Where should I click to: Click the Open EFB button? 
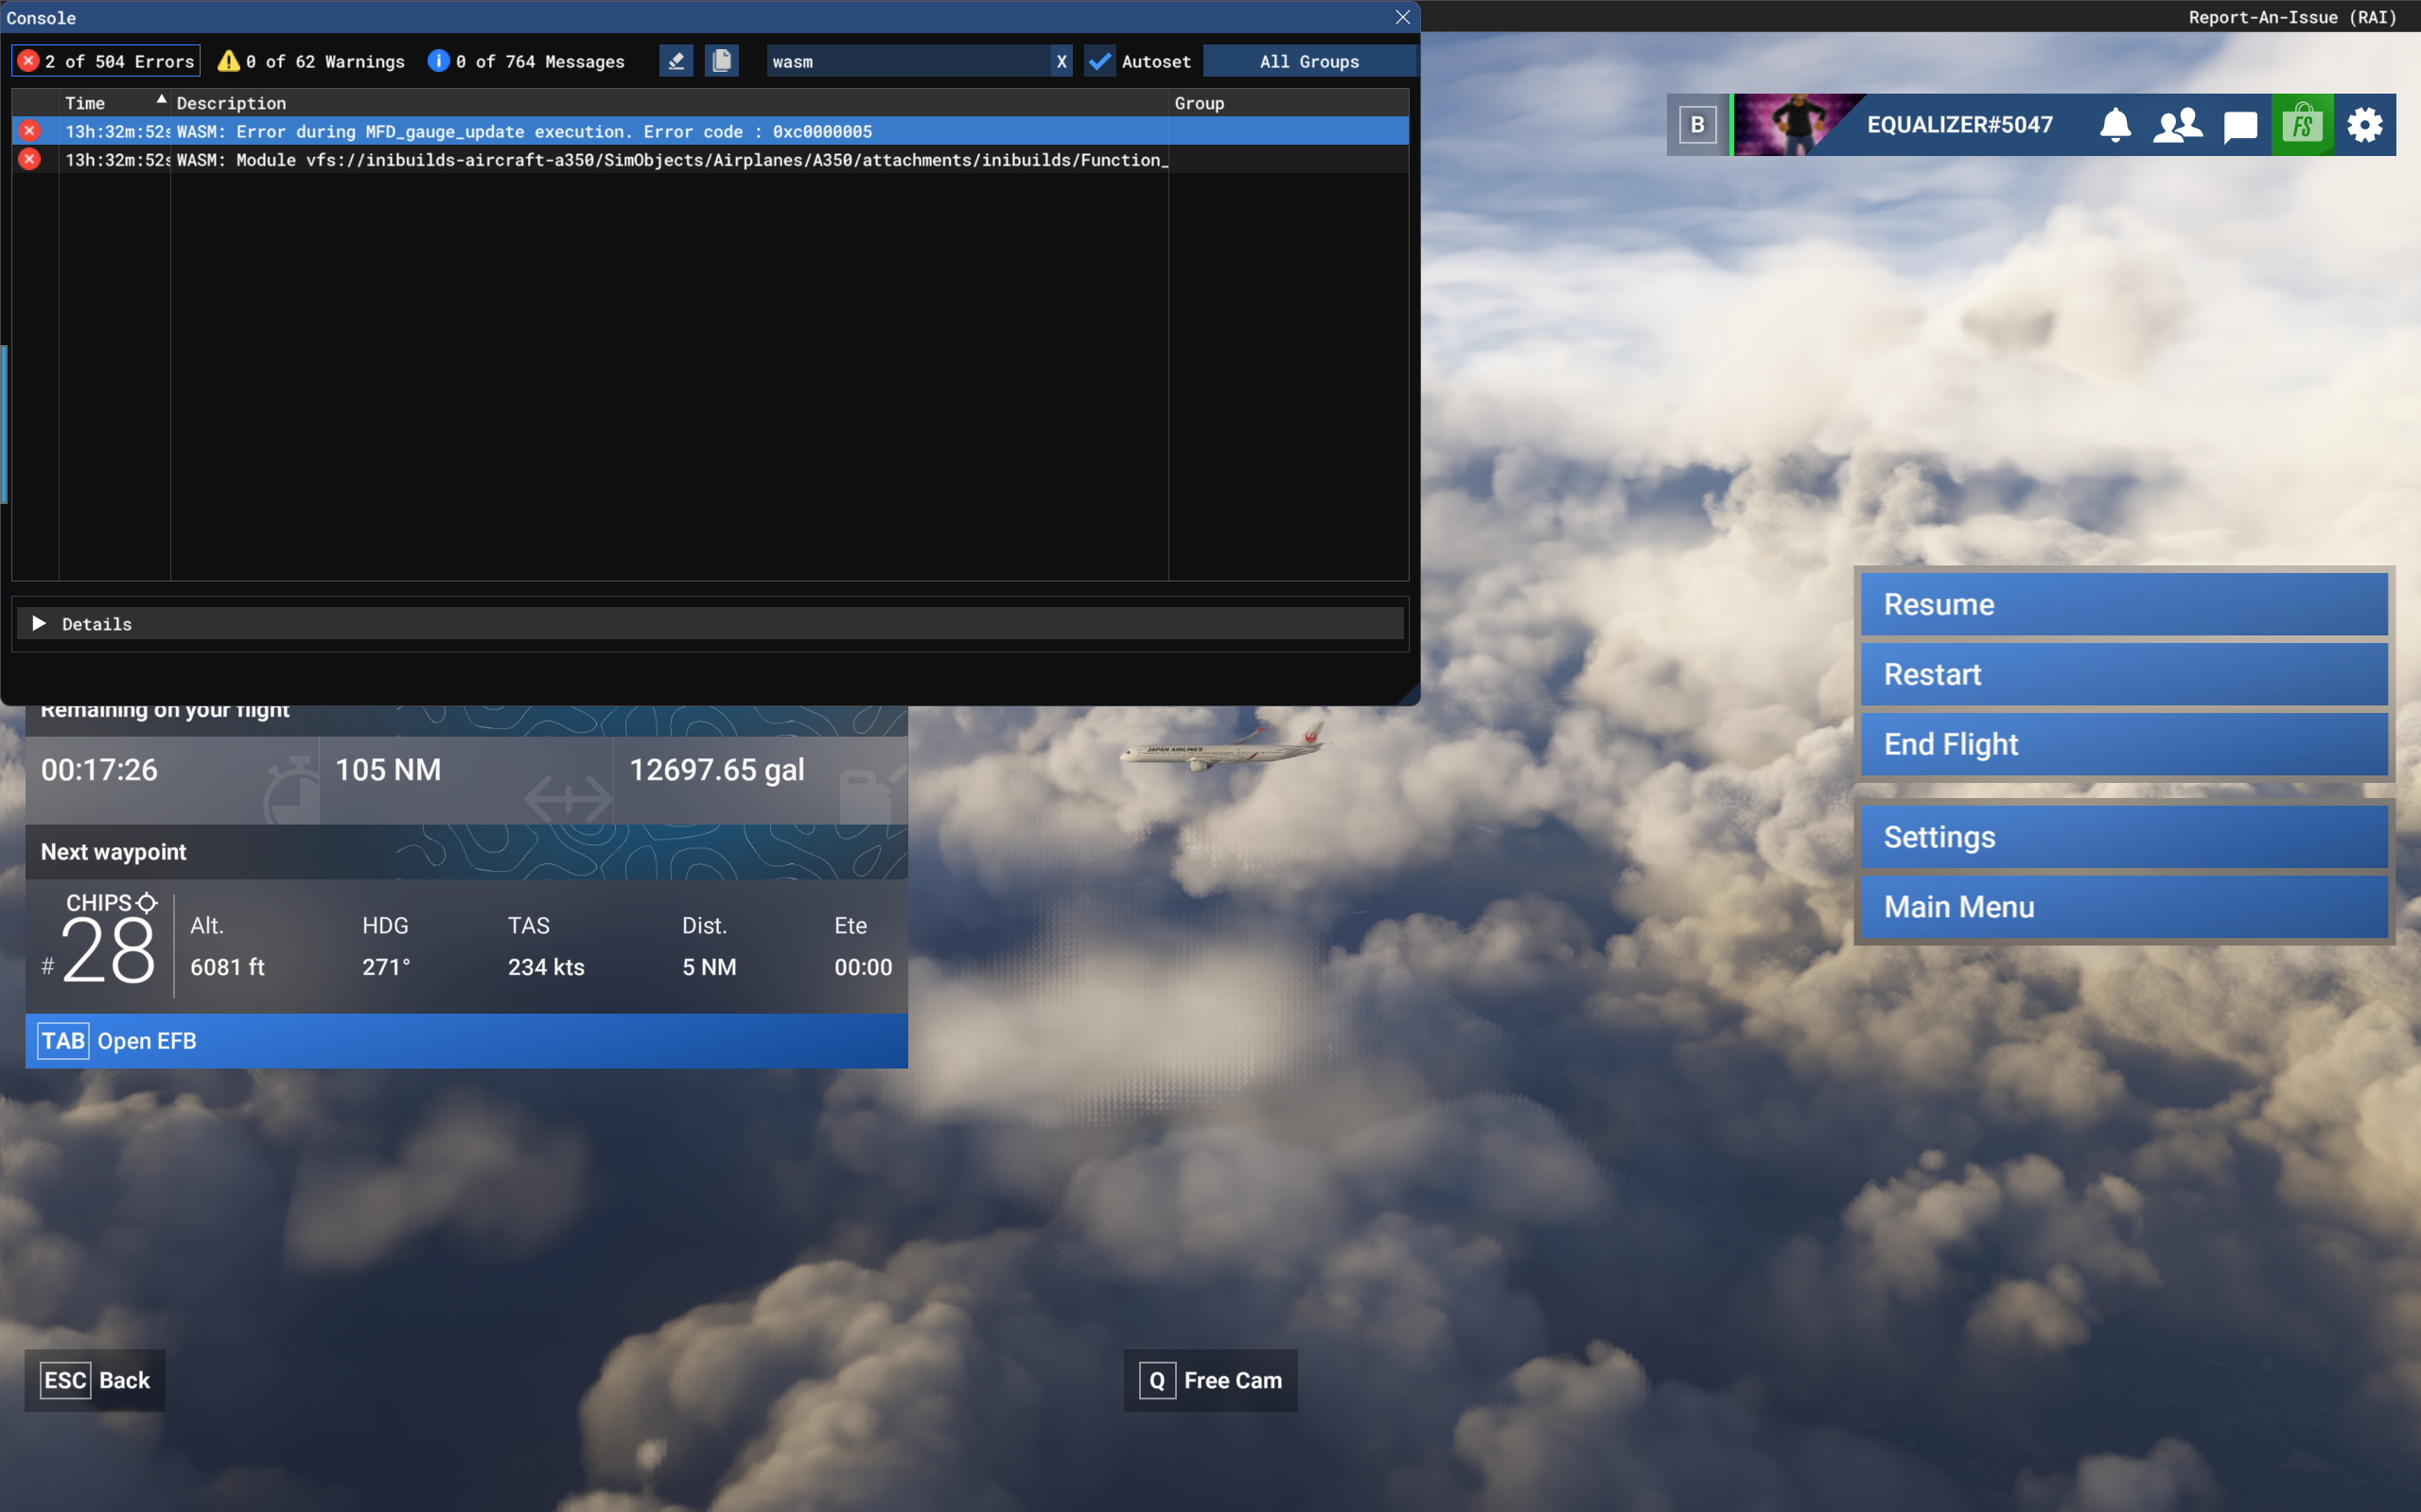click(466, 1041)
